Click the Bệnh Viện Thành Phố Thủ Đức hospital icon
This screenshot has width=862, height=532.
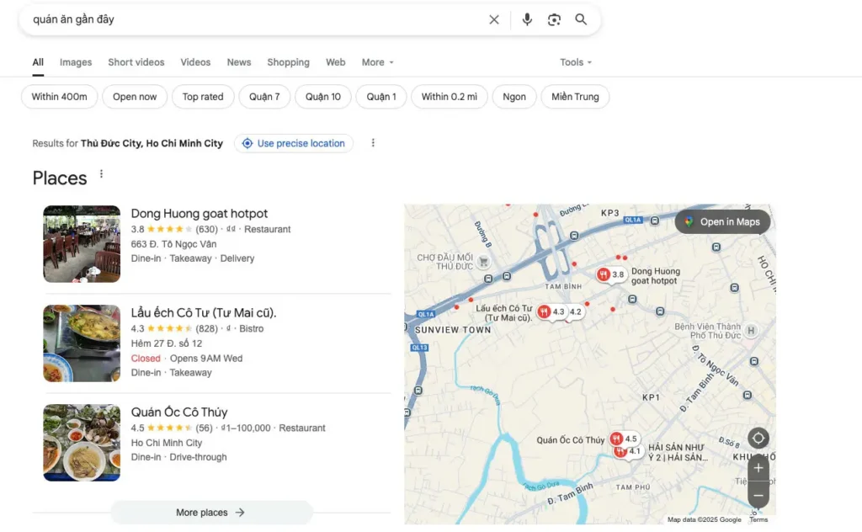[750, 330]
